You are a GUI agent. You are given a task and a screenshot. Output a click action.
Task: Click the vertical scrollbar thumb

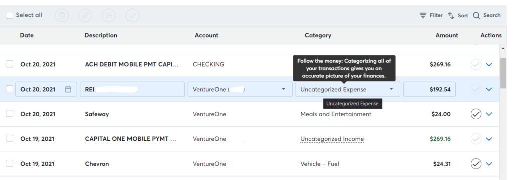coord(503,73)
